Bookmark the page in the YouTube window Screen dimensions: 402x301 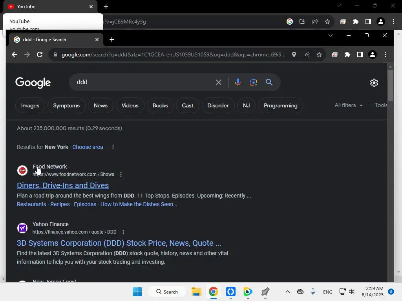click(327, 22)
